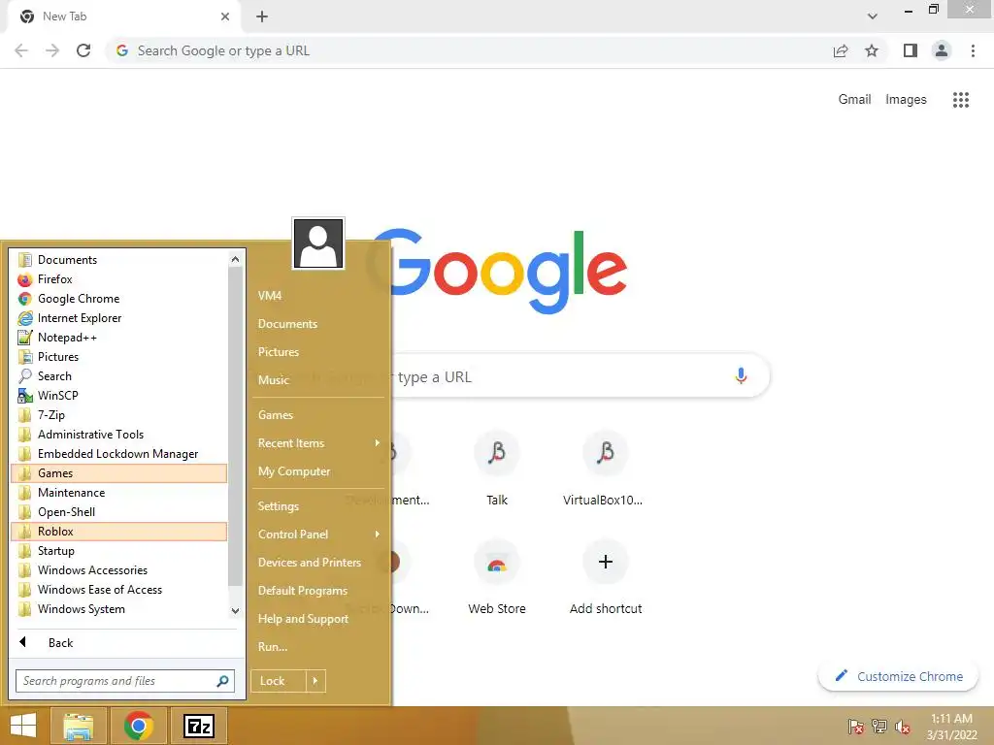The height and width of the screenshot is (745, 994).
Task: Click the muted volume tray icon
Action: 903,727
